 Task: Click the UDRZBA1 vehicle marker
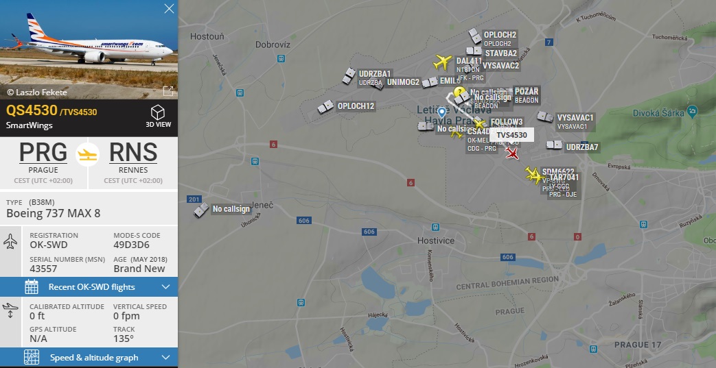[349, 75]
